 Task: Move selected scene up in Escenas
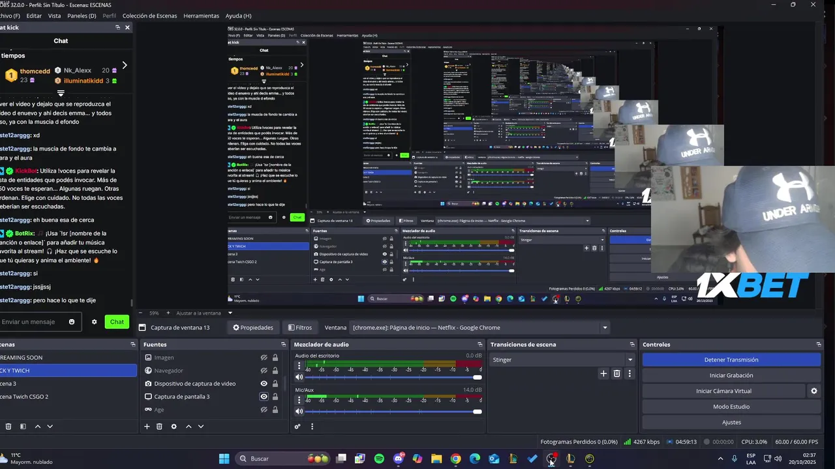click(37, 427)
